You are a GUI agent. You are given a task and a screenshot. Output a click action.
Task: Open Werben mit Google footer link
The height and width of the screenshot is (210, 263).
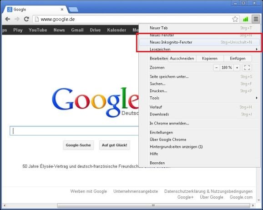click(x=89, y=191)
